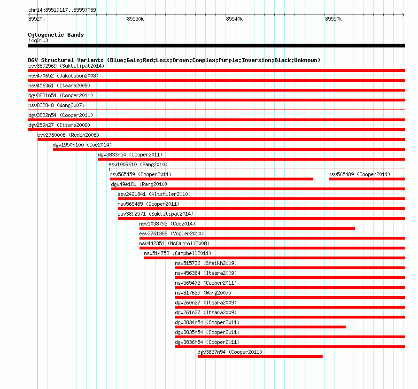Select the red bar under nsv1038793
The image size is (418, 389).
[x=247, y=228]
